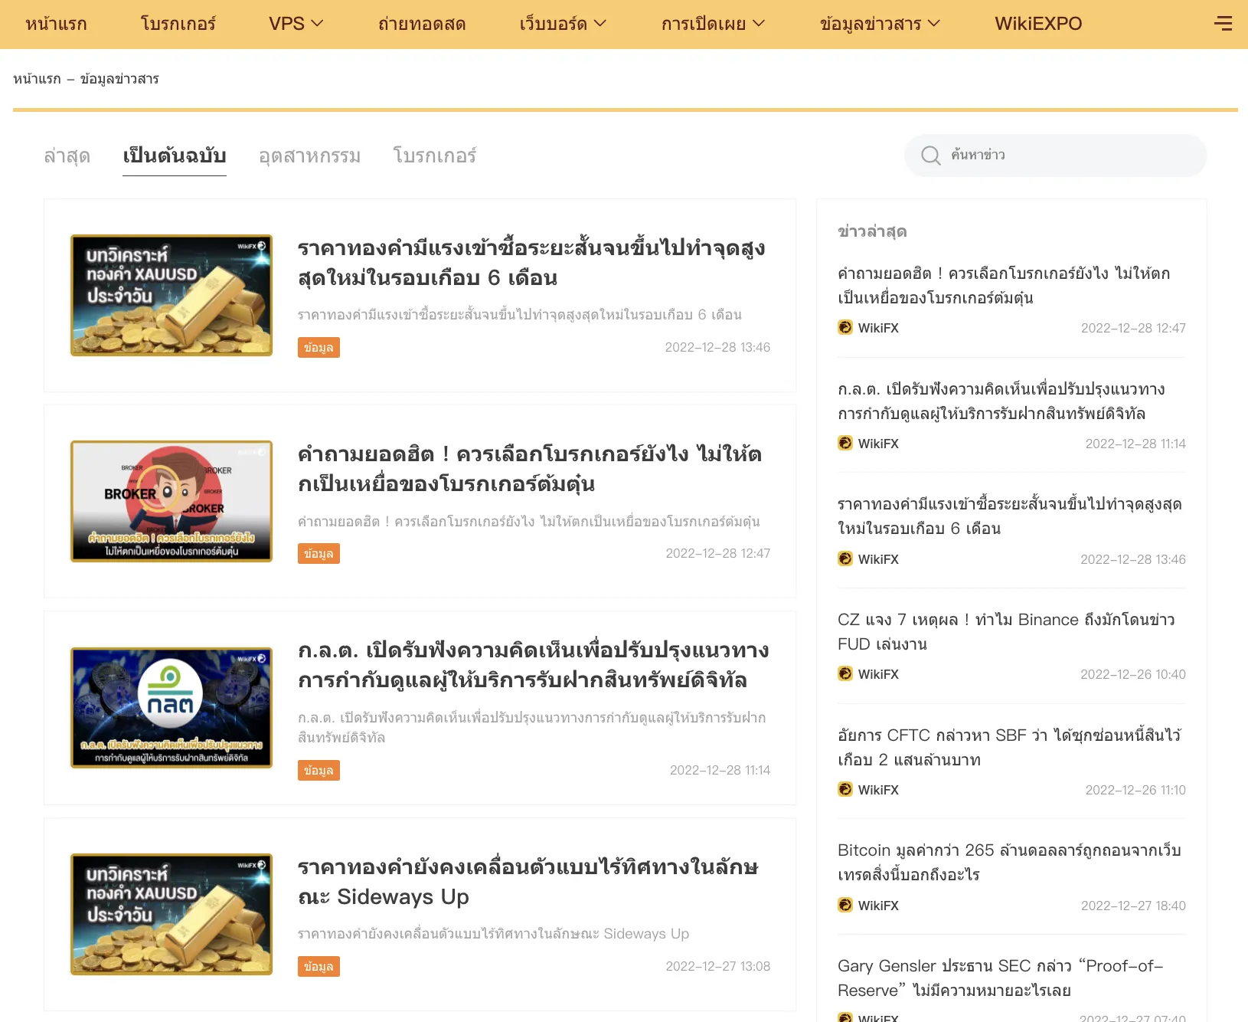Open the BROKER cartoon article thumbnail
The width and height of the screenshot is (1248, 1022).
coord(172,501)
